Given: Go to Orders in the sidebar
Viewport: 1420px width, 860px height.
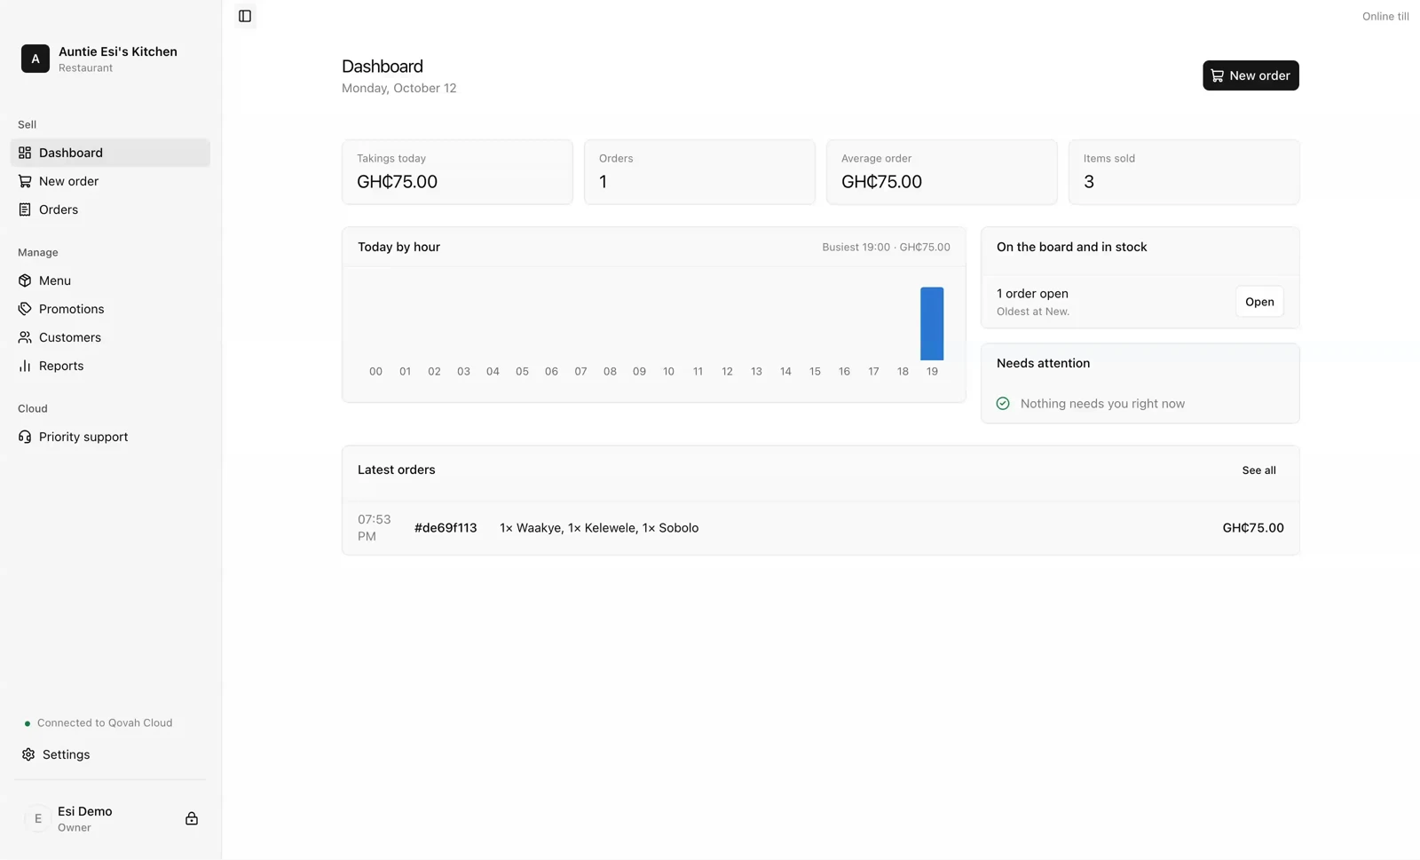Looking at the screenshot, I should click(110, 209).
